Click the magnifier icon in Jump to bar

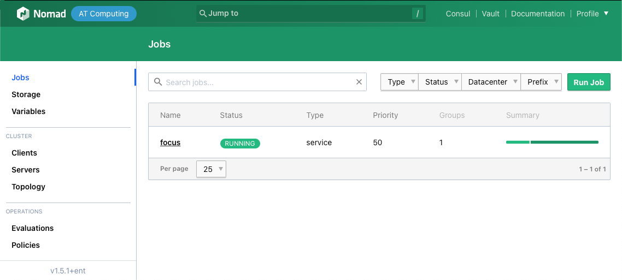pos(203,14)
